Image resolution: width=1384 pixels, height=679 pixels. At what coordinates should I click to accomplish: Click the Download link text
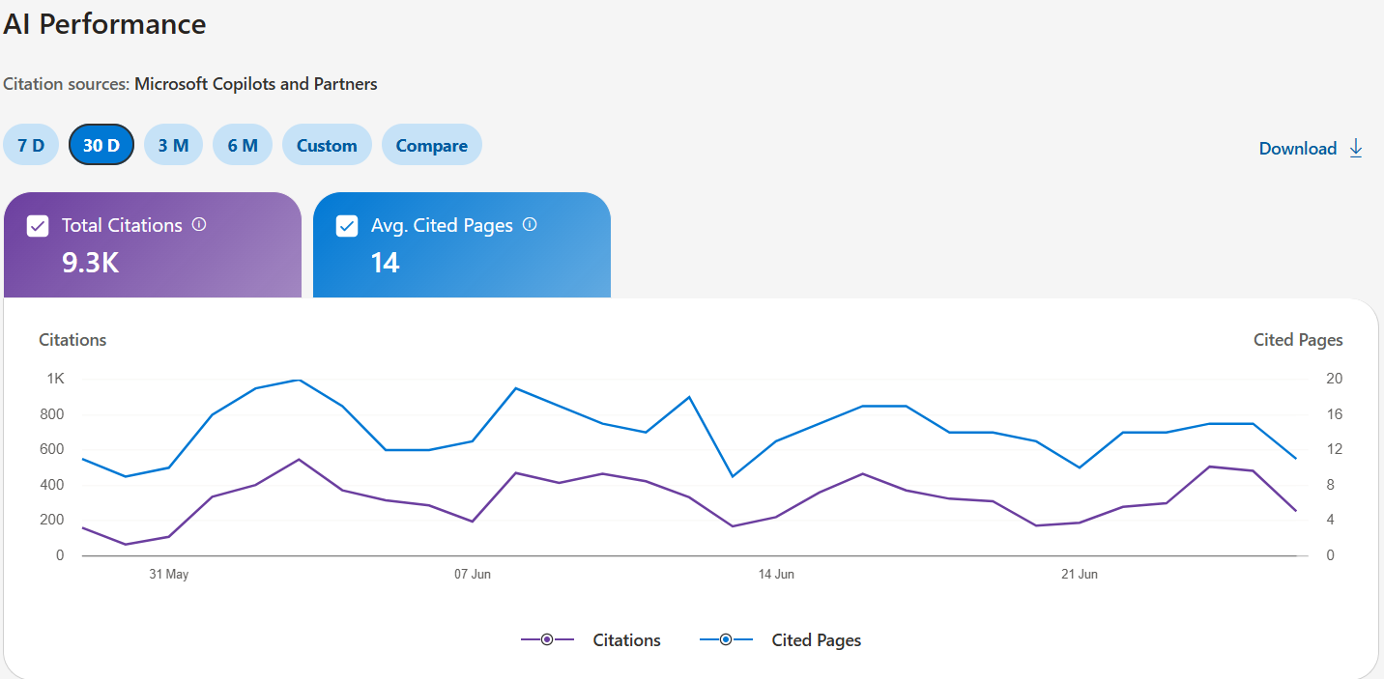(1298, 149)
